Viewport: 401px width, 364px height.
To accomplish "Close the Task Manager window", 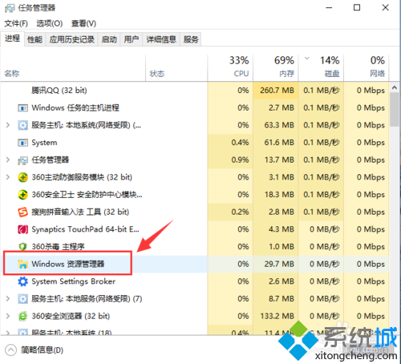I will [385, 8].
